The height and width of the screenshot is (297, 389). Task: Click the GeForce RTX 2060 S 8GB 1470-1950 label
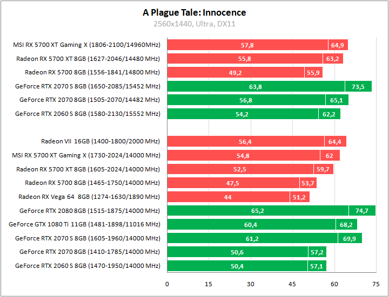coord(88,266)
